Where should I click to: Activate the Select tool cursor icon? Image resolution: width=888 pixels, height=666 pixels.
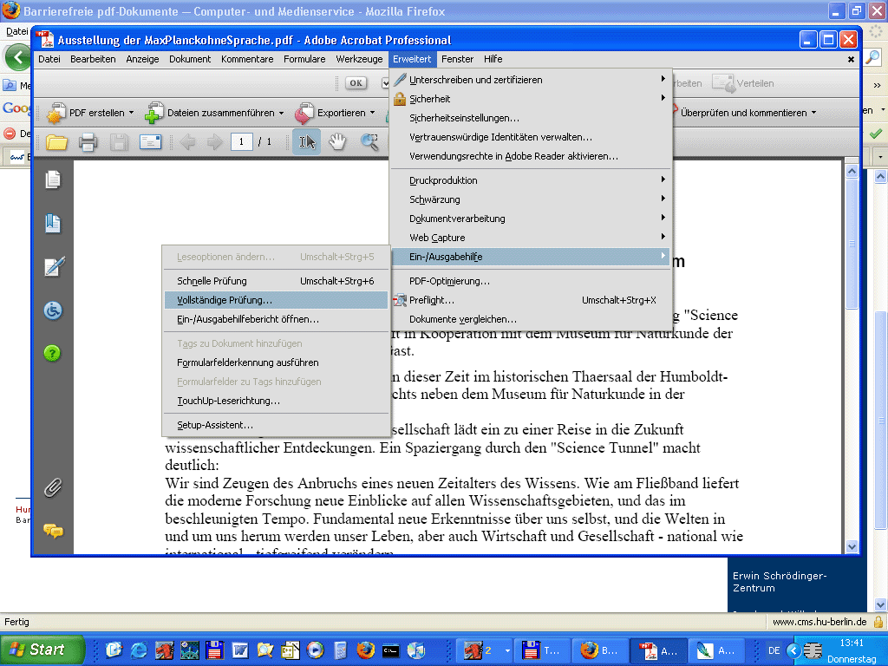click(307, 142)
